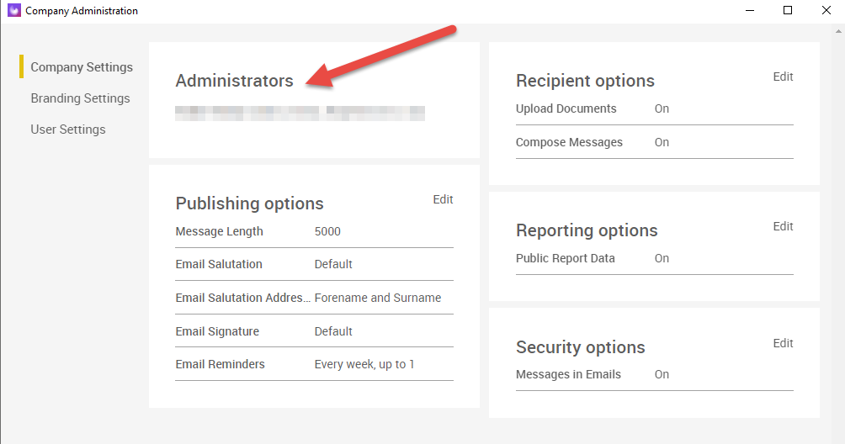Select the Email Reminders label

tap(220, 364)
